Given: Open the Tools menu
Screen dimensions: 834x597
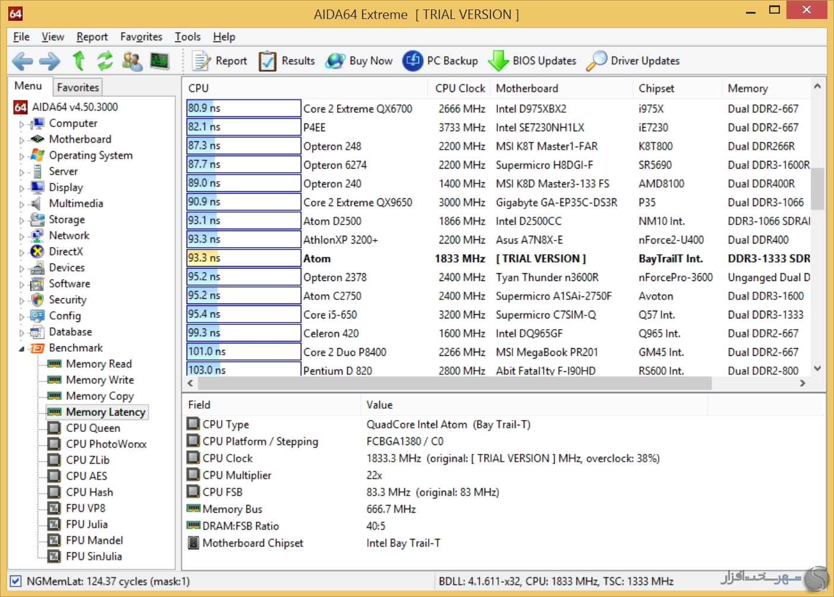Looking at the screenshot, I should (x=188, y=37).
